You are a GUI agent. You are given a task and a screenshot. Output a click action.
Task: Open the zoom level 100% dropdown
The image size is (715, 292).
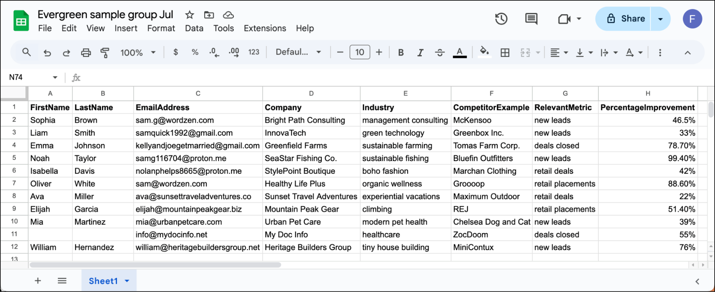click(x=138, y=53)
